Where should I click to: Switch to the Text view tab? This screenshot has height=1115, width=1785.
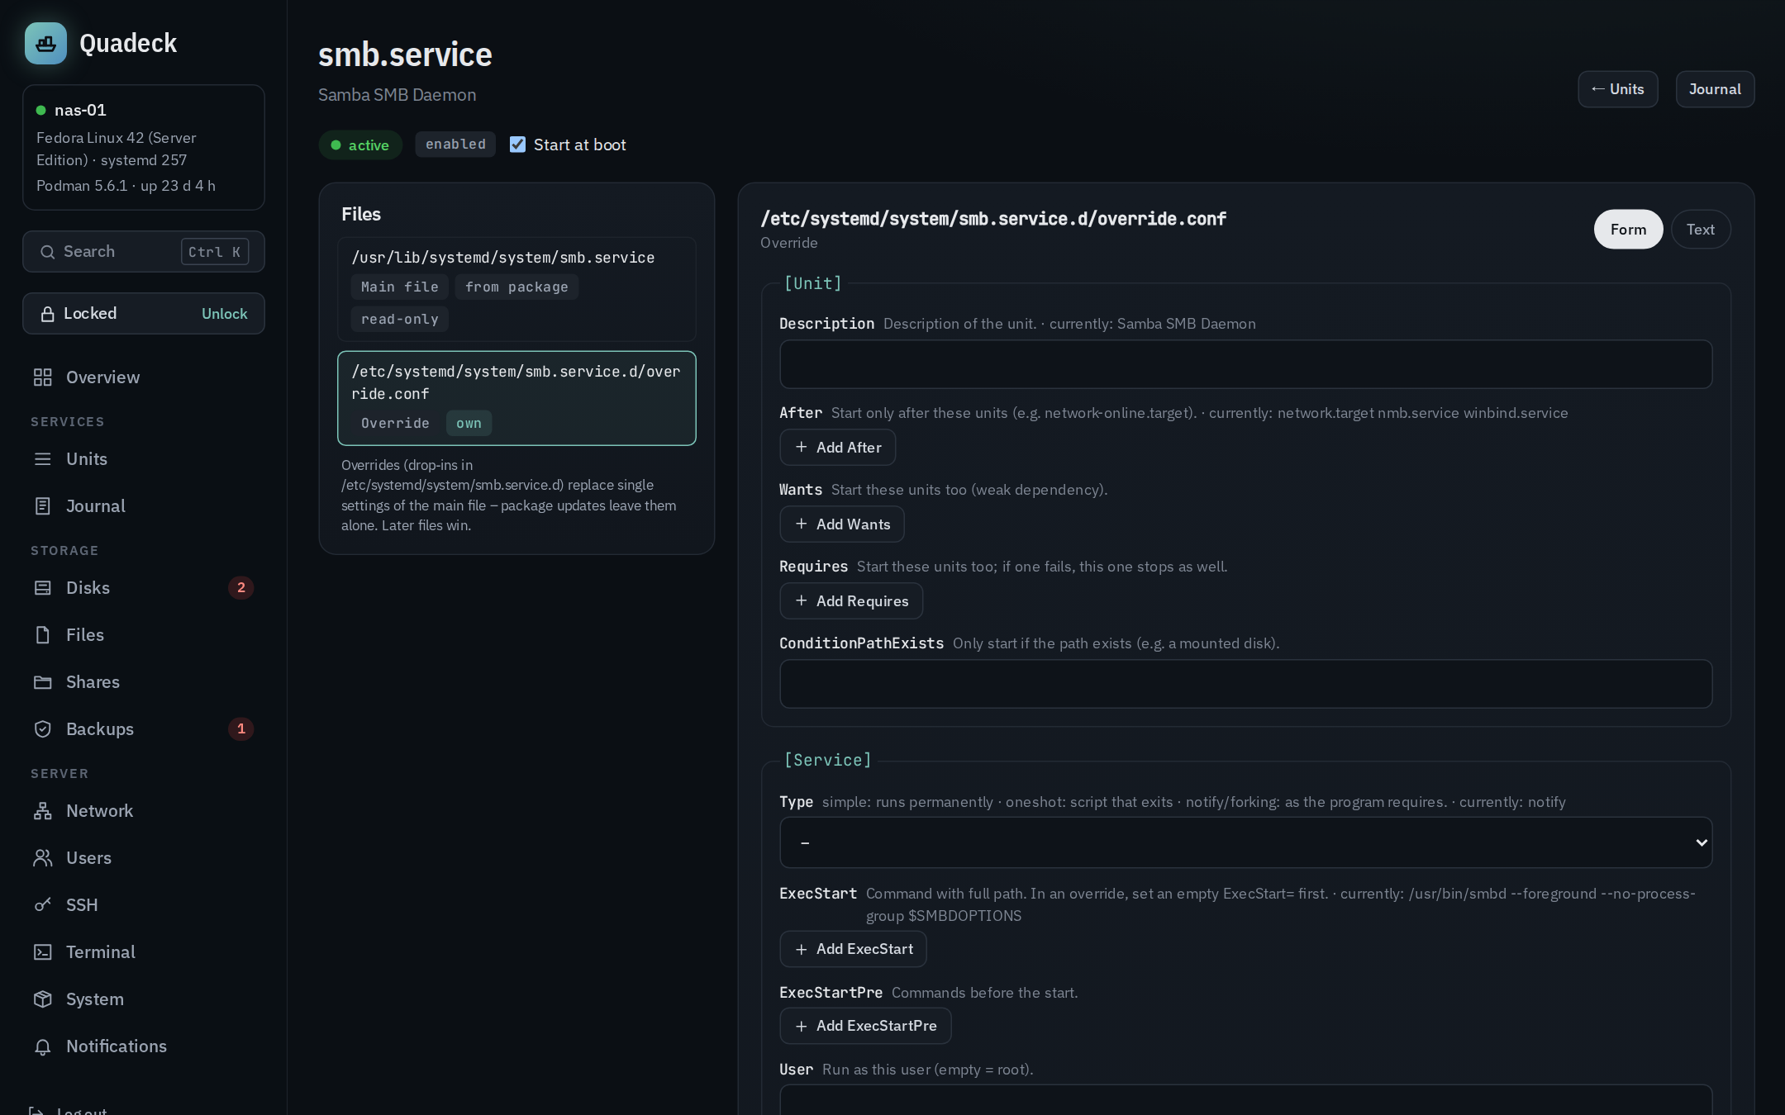pyautogui.click(x=1701, y=230)
